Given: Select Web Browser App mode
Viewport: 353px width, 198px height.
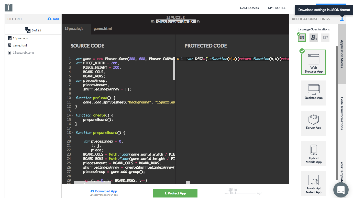Looking at the screenshot, I should 314,62.
